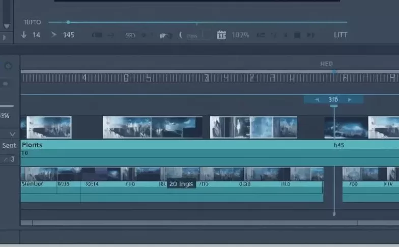Click the HED marker label above the ruler
The image size is (399, 247).
[x=326, y=64]
